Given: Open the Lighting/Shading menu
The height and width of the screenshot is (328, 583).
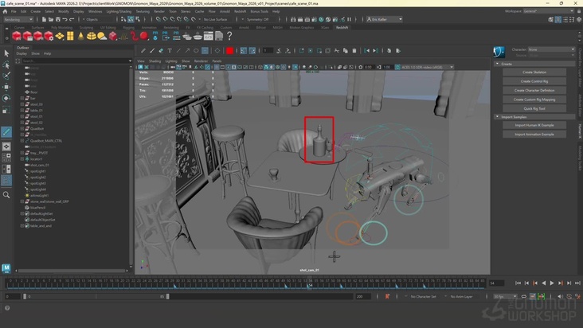Looking at the screenshot, I should click(120, 11).
